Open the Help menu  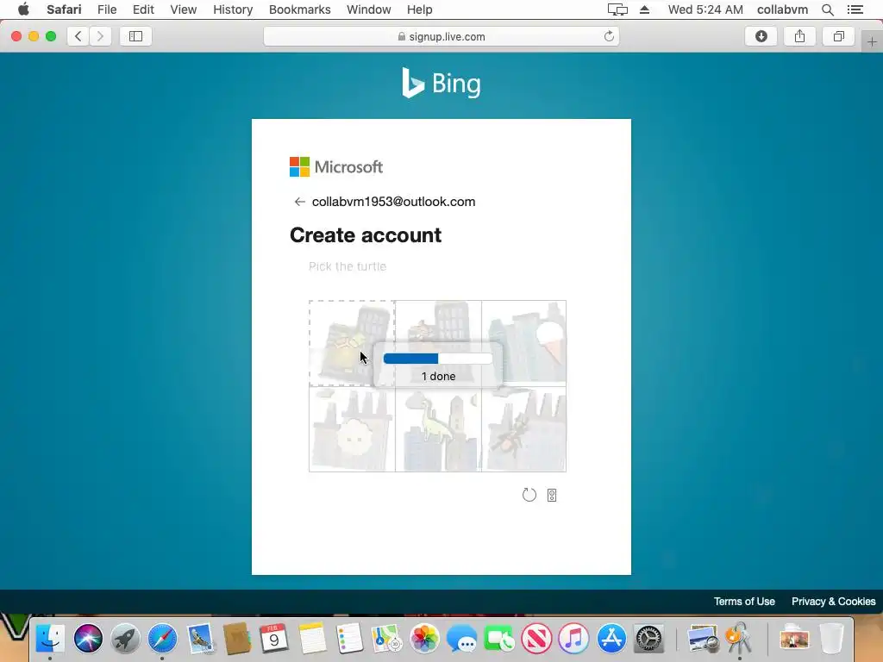tap(420, 9)
